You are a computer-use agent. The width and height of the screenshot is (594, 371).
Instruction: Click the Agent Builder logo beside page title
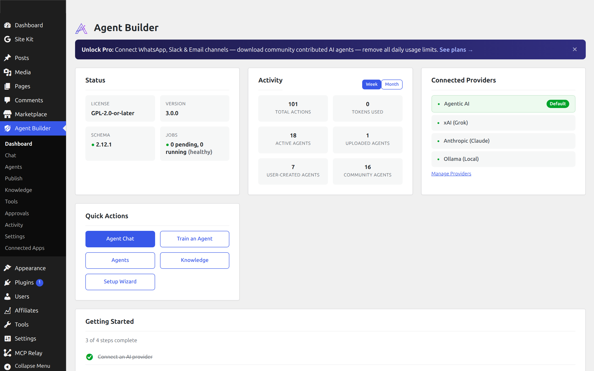81,29
